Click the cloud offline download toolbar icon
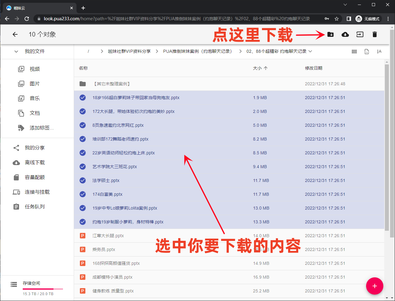Screen dimensions: 395x301 click(x=345, y=34)
